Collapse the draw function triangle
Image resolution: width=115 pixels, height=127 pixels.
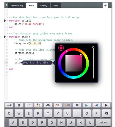pyautogui.click(x=5, y=37)
